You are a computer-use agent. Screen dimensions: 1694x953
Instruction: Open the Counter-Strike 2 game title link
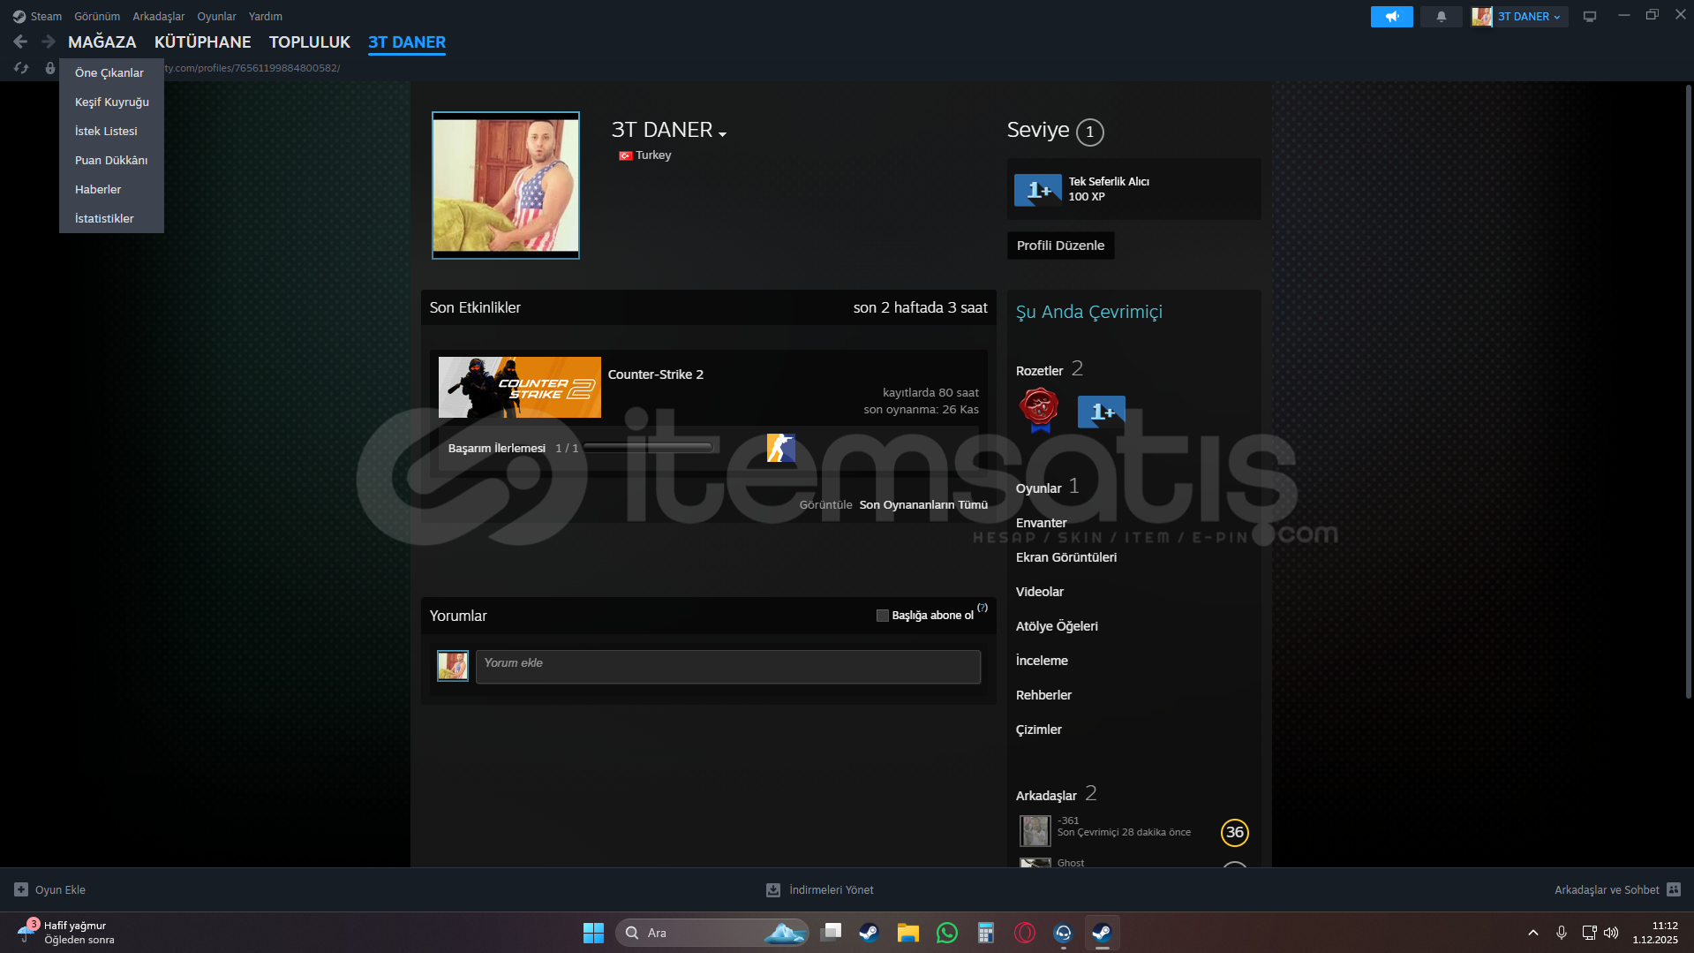pos(656,374)
